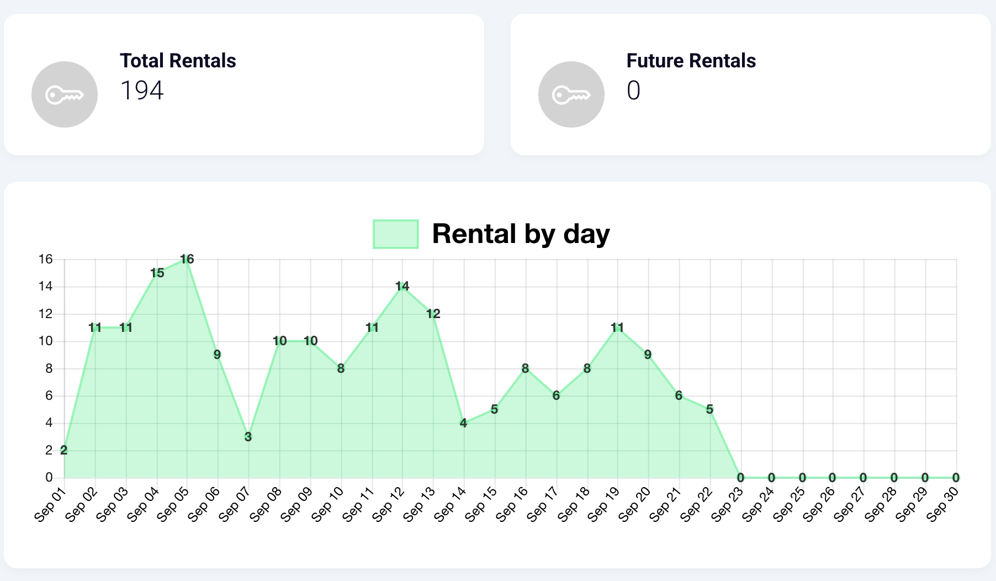Screen dimensions: 996x581
Task: Click the Future Rentals value of 0
Action: click(x=633, y=91)
